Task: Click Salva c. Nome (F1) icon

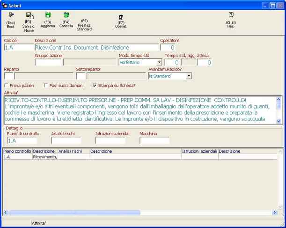Action: click(29, 16)
